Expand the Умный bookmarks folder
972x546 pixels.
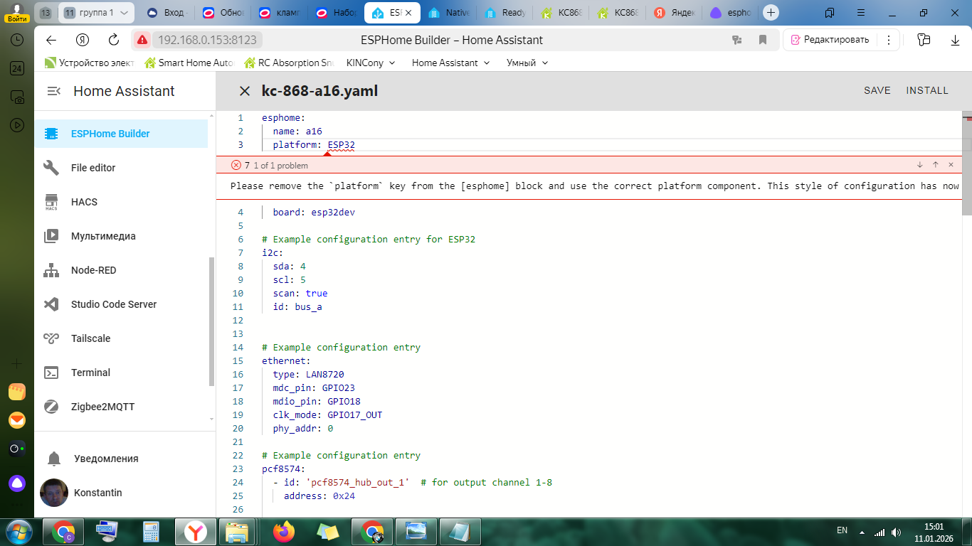tap(527, 63)
